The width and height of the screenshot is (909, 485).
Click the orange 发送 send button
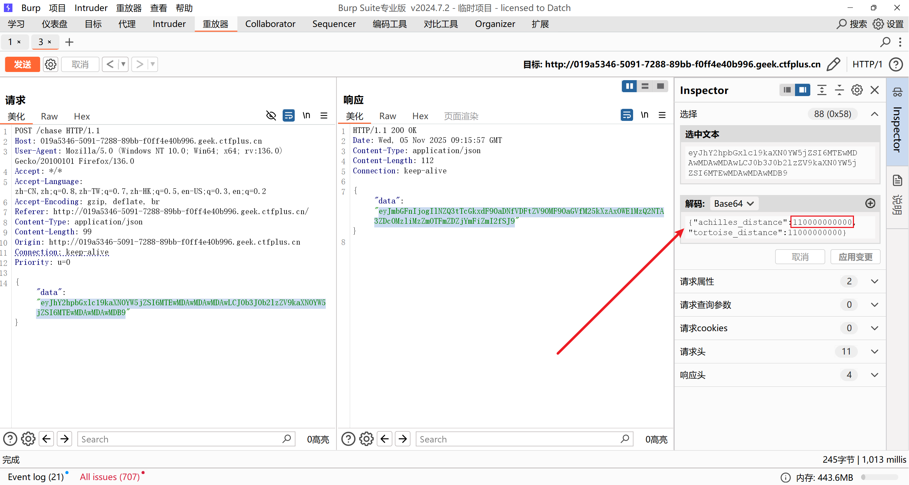pyautogui.click(x=22, y=64)
